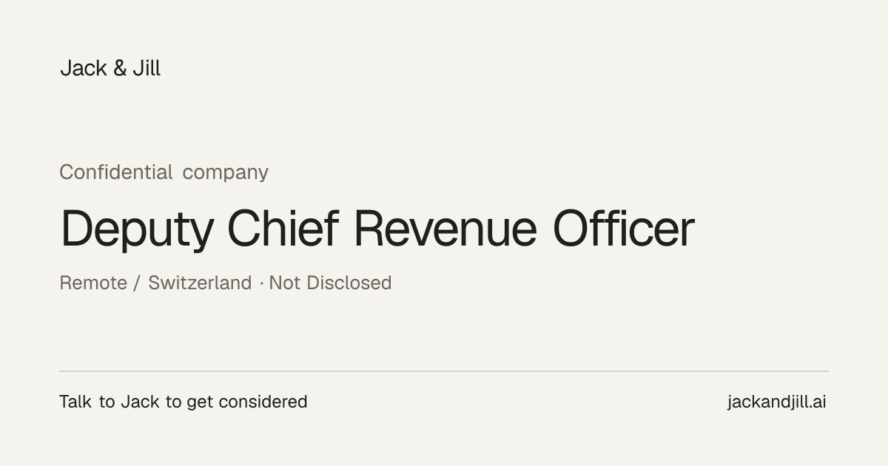Click the word 'Jack' in the footer text

pyautogui.click(x=140, y=402)
